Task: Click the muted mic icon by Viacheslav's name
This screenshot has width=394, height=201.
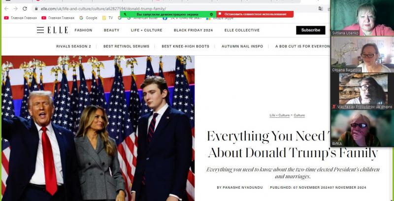Action: pos(334,107)
